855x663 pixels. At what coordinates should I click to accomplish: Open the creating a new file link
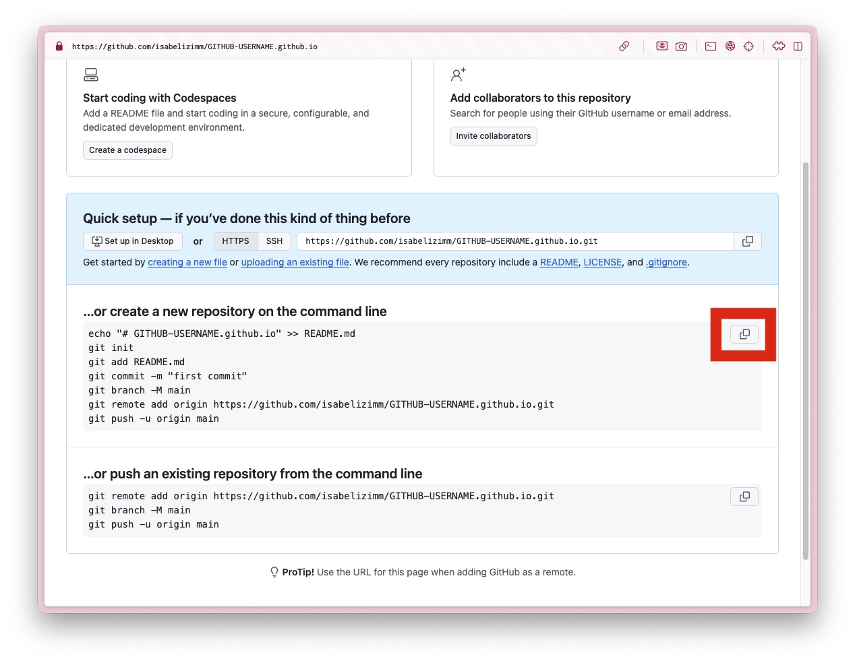(x=187, y=262)
